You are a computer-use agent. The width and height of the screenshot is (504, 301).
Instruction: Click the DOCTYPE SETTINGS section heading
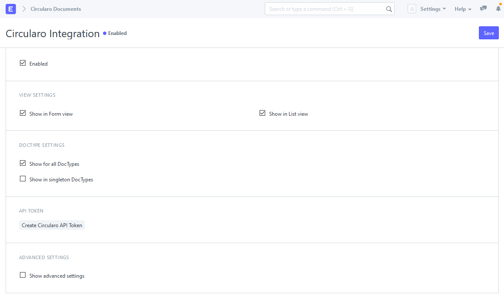tap(42, 145)
